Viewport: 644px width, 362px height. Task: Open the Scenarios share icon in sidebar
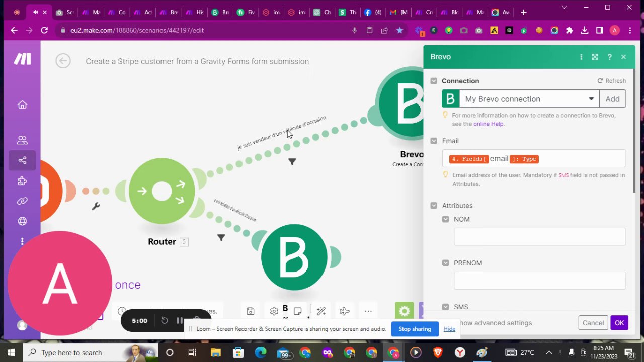coord(22,160)
